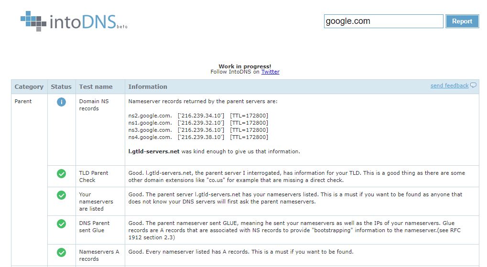The width and height of the screenshot is (487, 267).
Task: Click the speech bubble icon next to send feedback
Action: click(473, 85)
